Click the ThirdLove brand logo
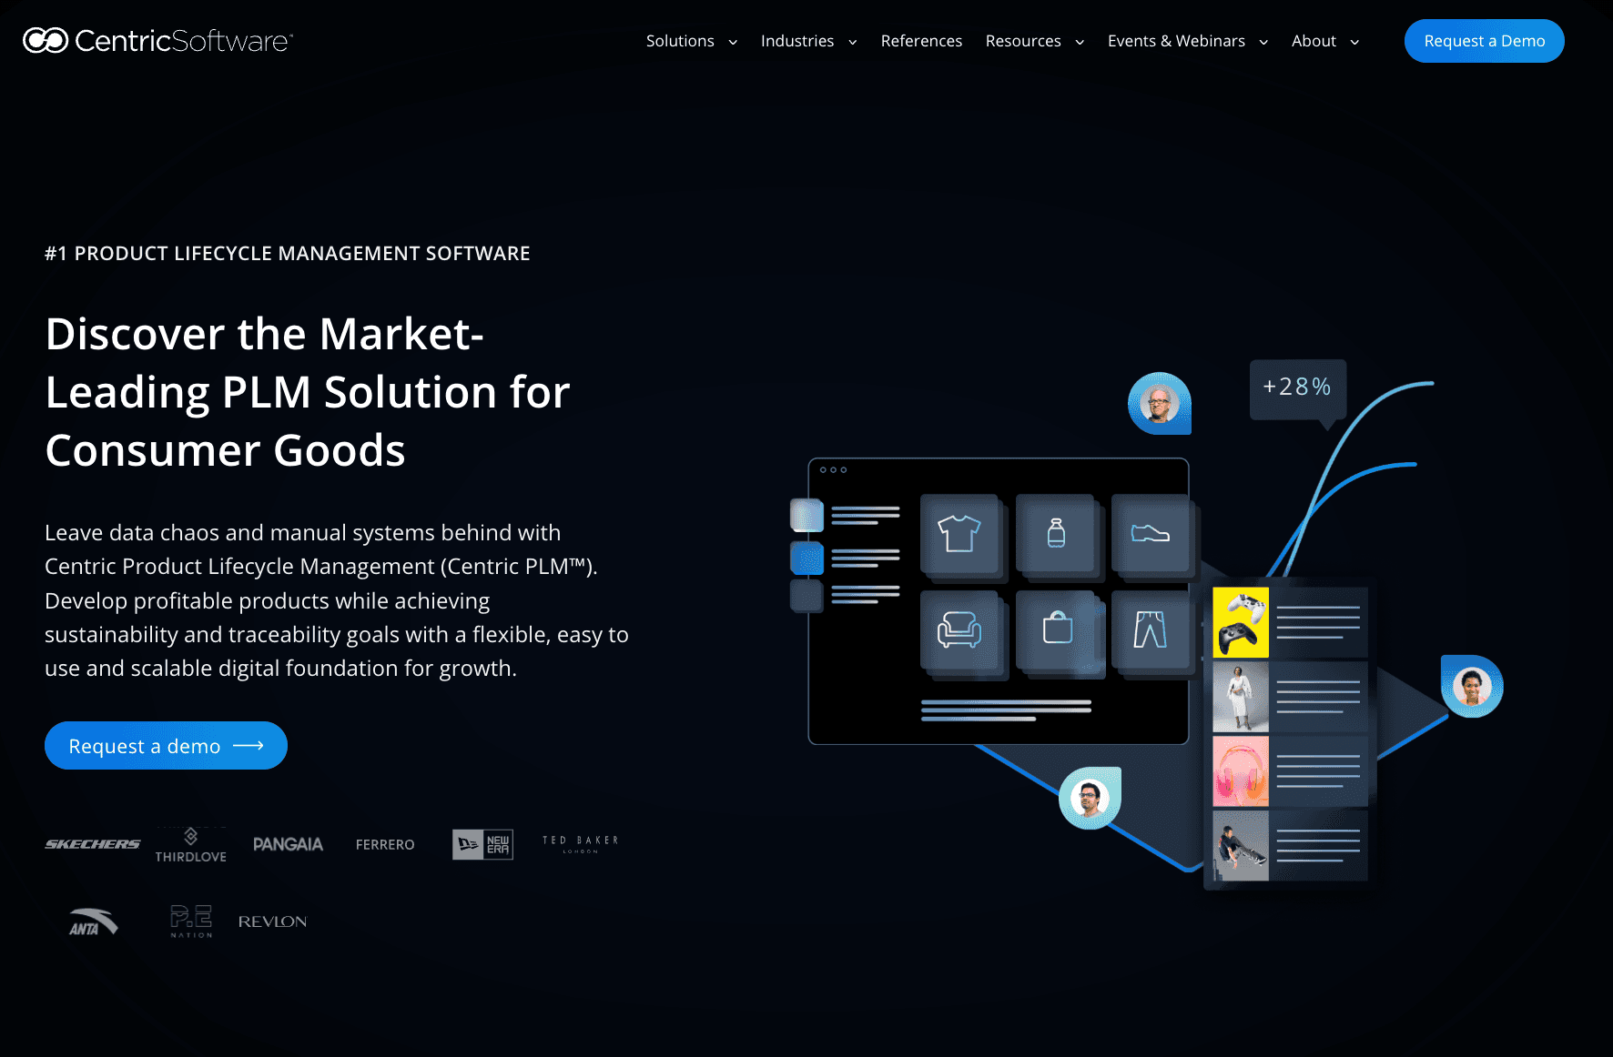Image resolution: width=1613 pixels, height=1057 pixels. tap(191, 845)
